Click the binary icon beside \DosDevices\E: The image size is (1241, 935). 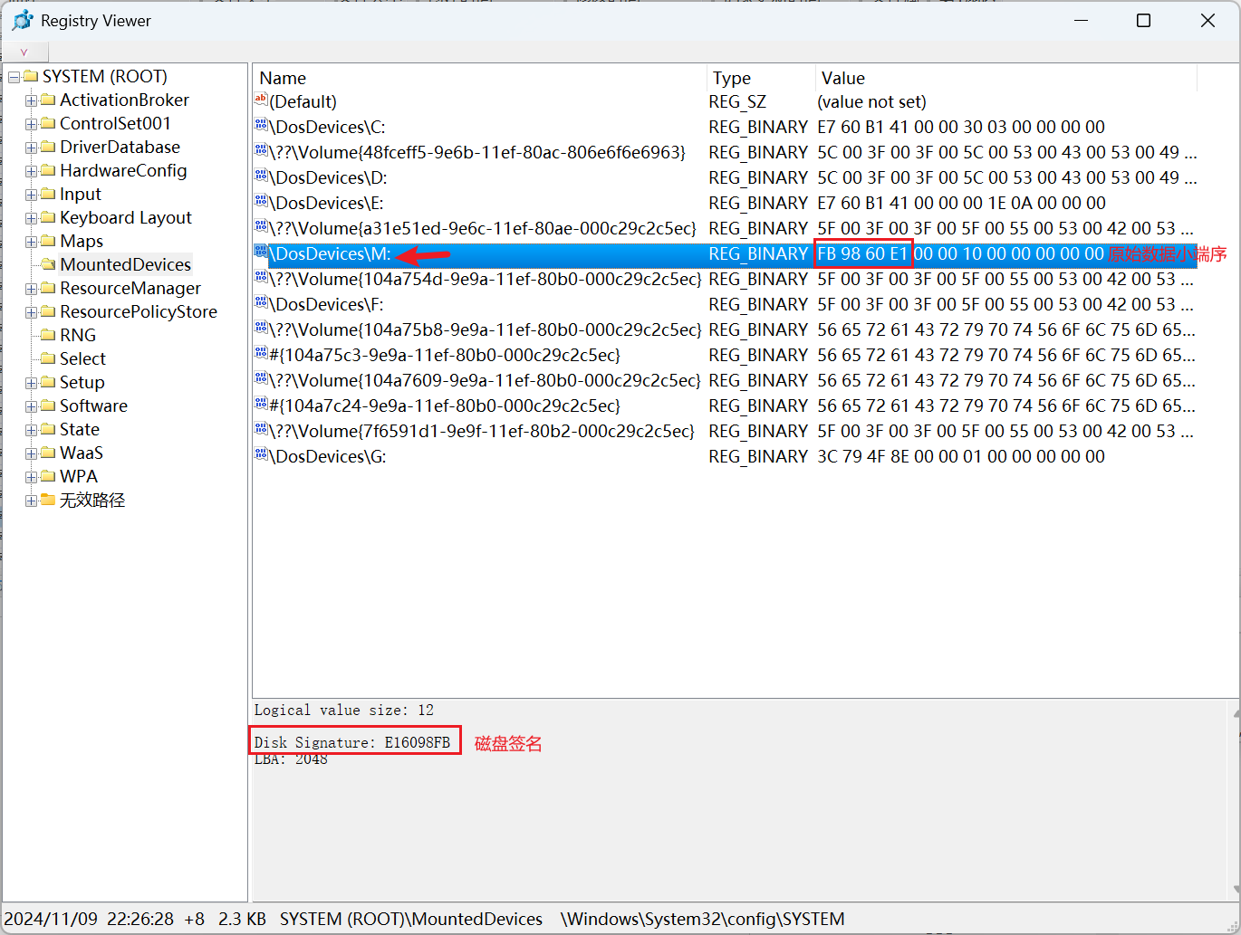(x=261, y=203)
